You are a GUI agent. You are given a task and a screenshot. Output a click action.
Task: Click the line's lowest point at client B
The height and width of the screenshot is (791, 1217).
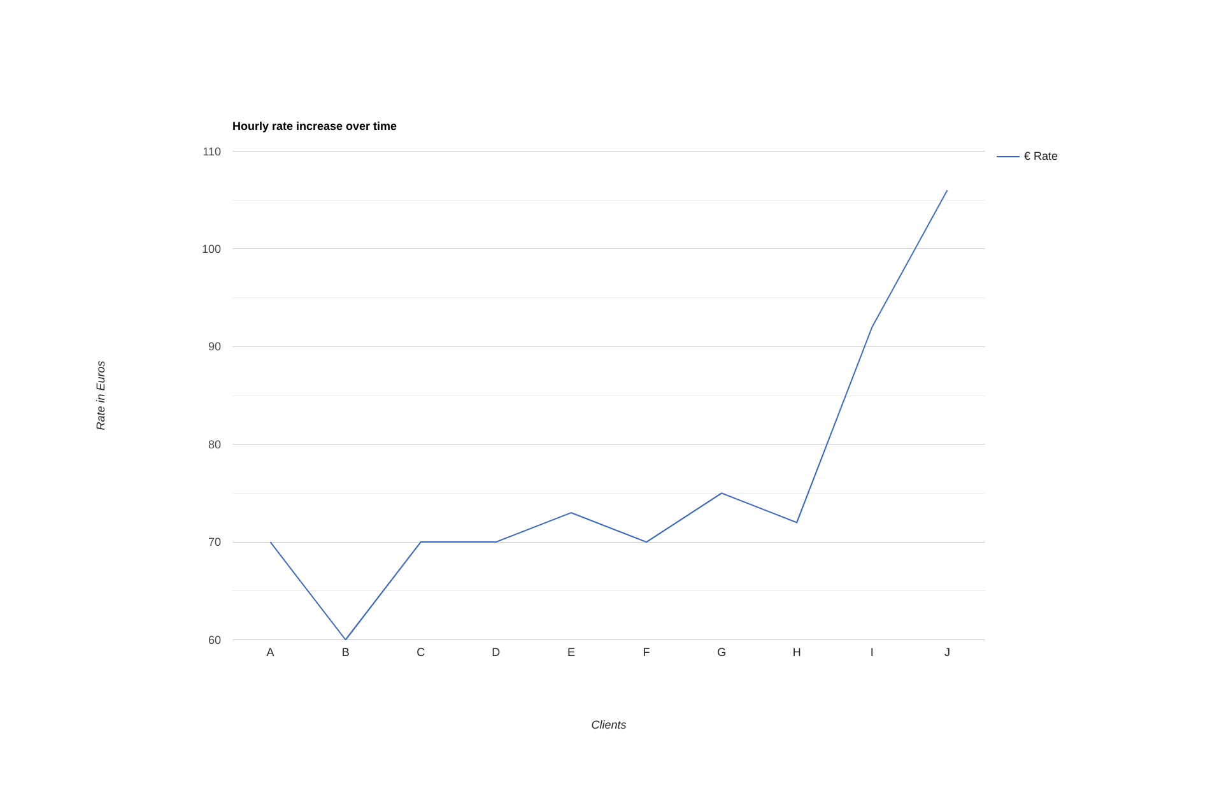click(345, 639)
